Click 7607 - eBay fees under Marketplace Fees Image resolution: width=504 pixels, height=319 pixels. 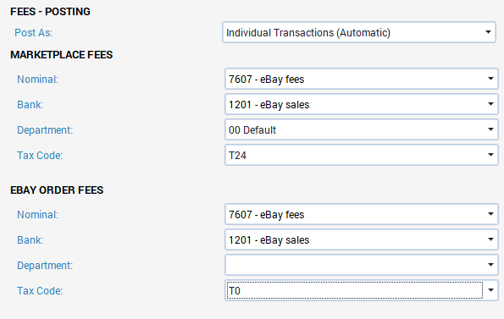[362, 79]
